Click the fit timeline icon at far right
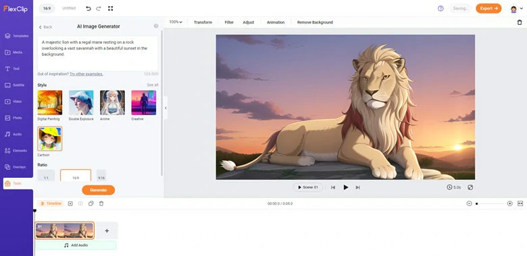Viewport: 527px width, 256px height. point(520,203)
